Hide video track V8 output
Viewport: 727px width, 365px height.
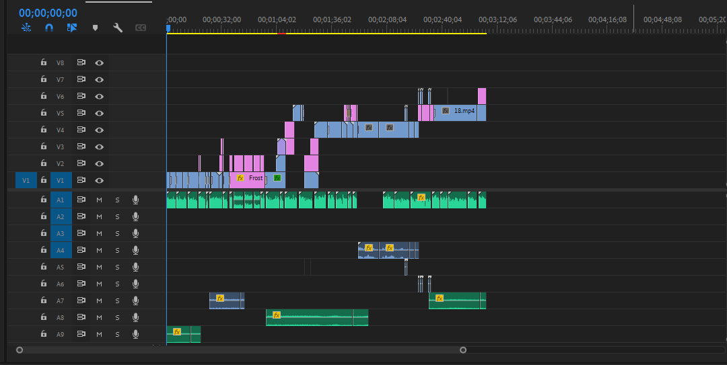pos(99,63)
